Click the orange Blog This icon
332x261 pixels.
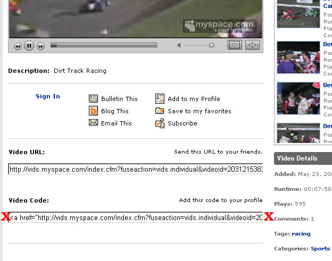click(93, 111)
